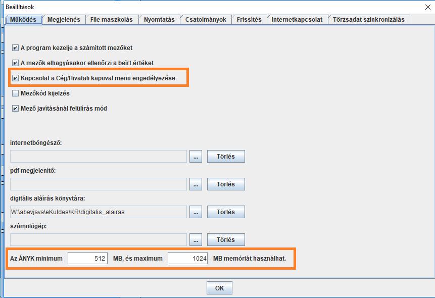Viewport: 435px width, 298px height.
Task: Go to the Nyomtatás tab
Action: pyautogui.click(x=159, y=20)
